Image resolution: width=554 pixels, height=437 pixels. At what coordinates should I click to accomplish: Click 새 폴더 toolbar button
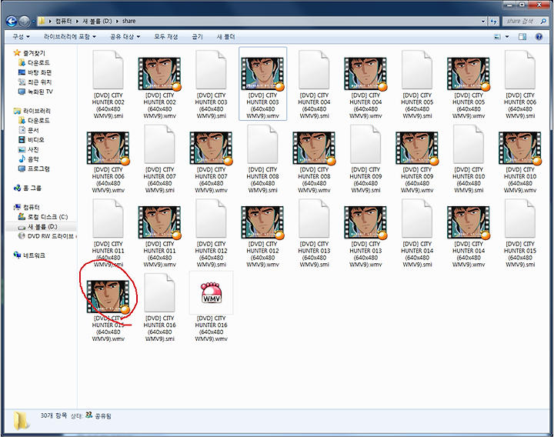coord(225,36)
